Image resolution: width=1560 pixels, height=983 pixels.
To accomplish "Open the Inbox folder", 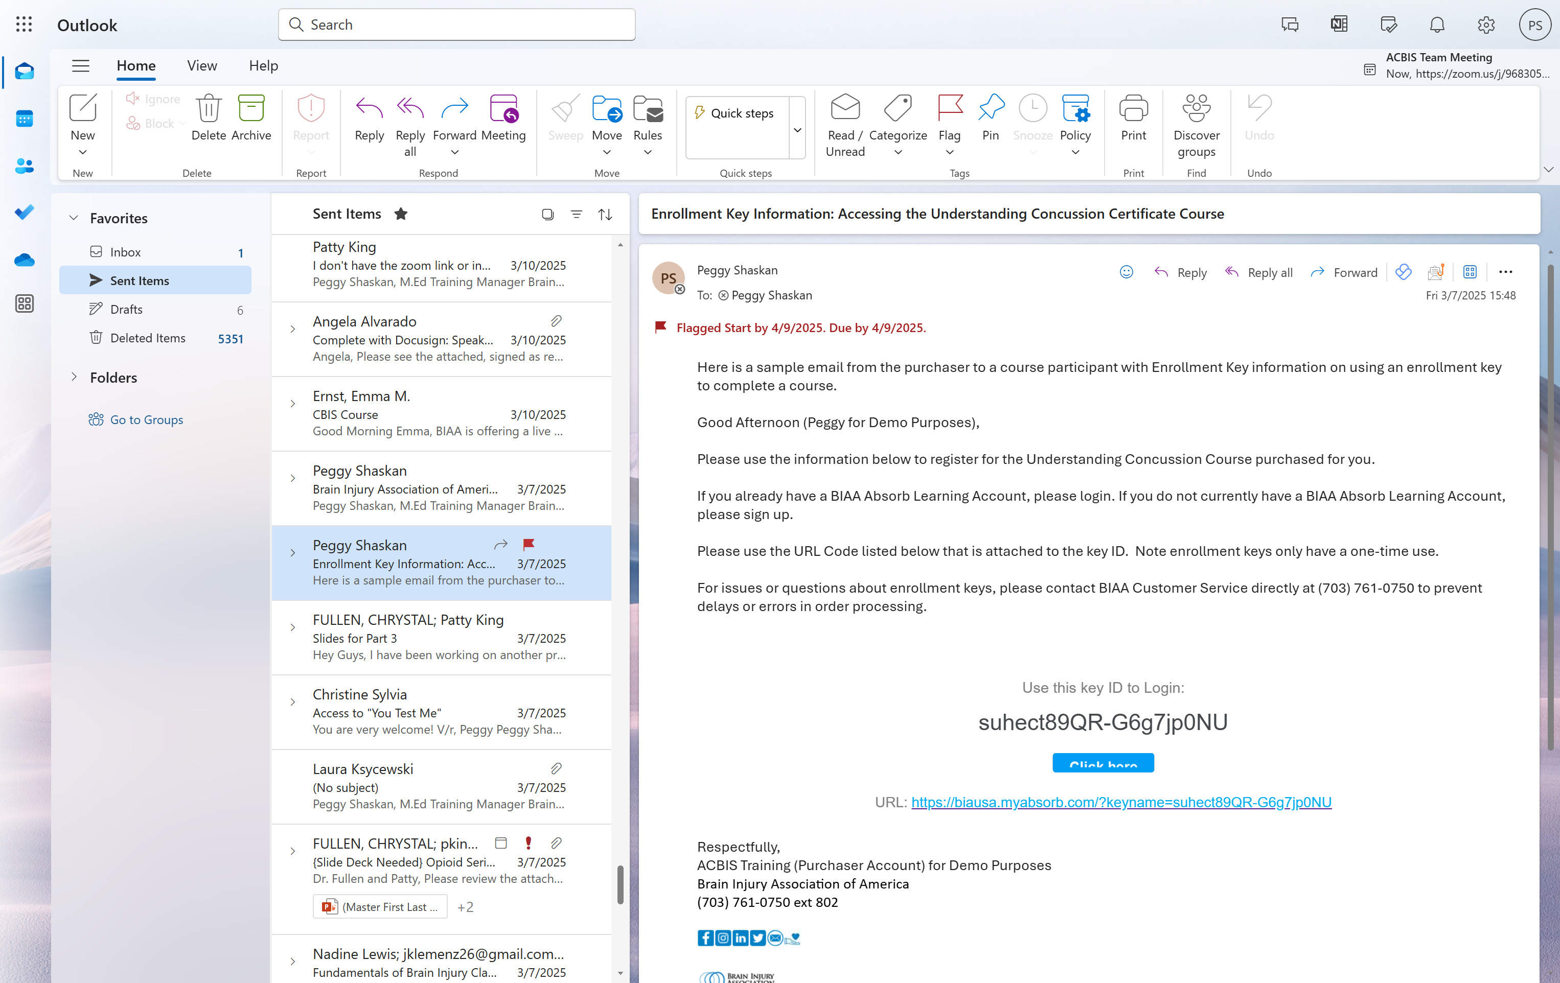I will (155, 252).
